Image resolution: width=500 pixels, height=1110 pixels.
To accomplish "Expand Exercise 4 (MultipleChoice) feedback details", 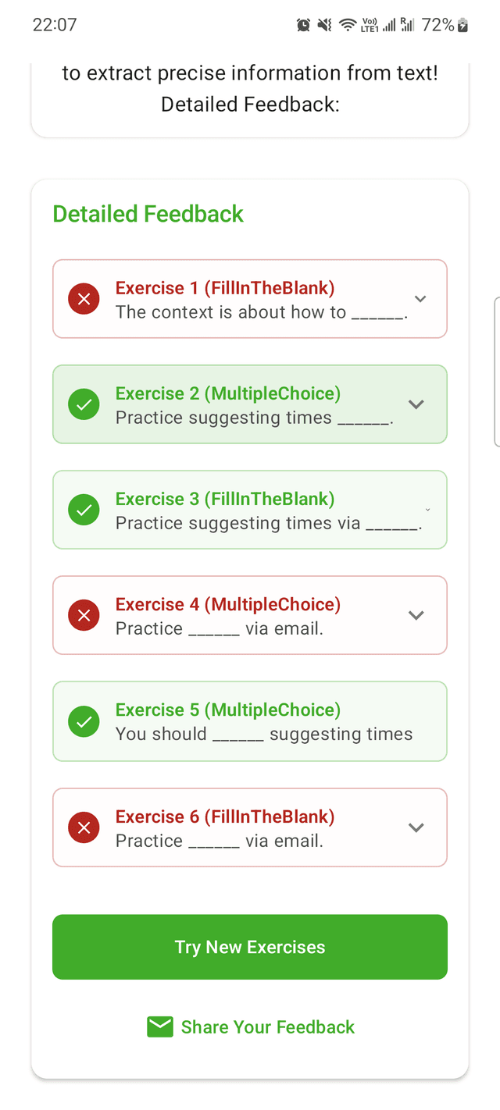I will (416, 615).
